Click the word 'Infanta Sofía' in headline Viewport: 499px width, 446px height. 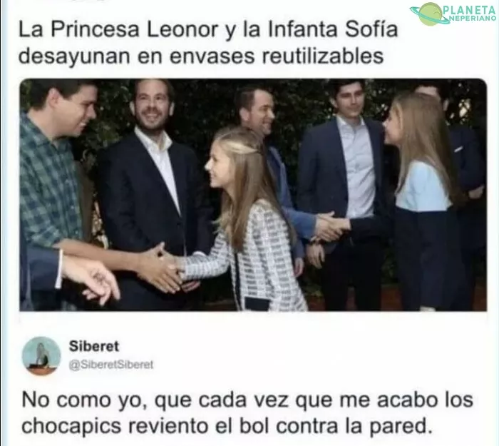click(x=334, y=29)
